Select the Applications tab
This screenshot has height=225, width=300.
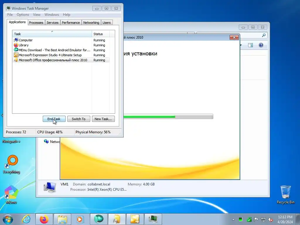[17, 22]
